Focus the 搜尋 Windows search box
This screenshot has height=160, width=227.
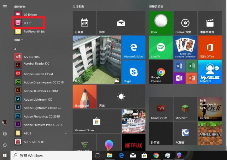tap(51, 155)
